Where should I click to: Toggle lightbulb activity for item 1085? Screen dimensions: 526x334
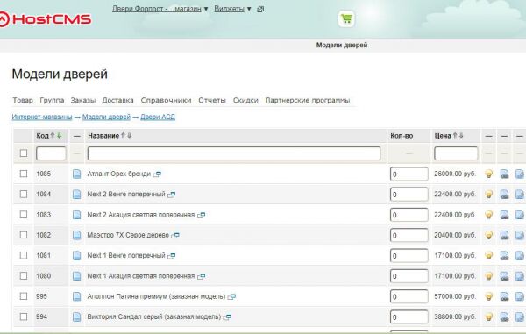click(489, 174)
